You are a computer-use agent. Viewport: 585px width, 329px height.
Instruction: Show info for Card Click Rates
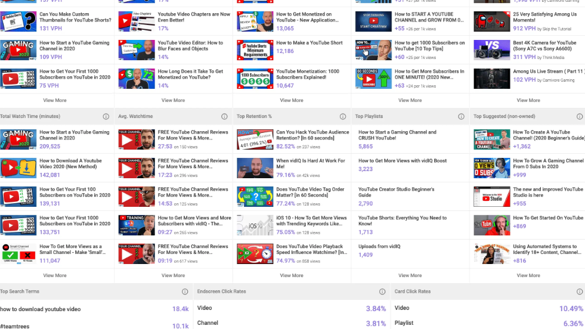click(x=580, y=291)
